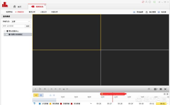Click the icon between layout grid and fullscreen

click(161, 89)
